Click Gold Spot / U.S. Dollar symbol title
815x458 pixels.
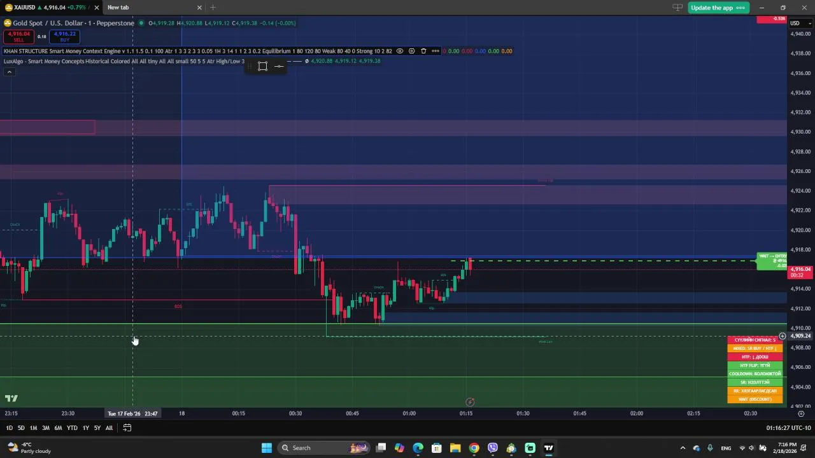(73, 23)
